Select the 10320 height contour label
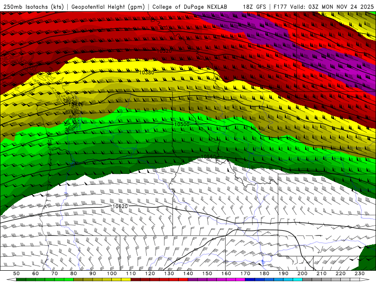 point(164,51)
